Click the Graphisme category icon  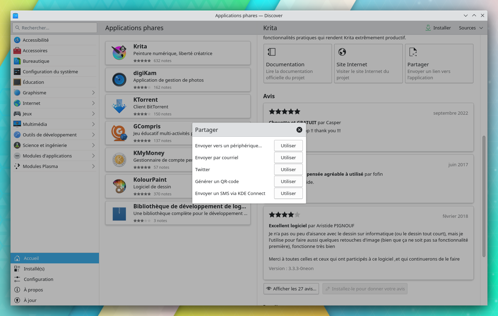click(x=17, y=93)
